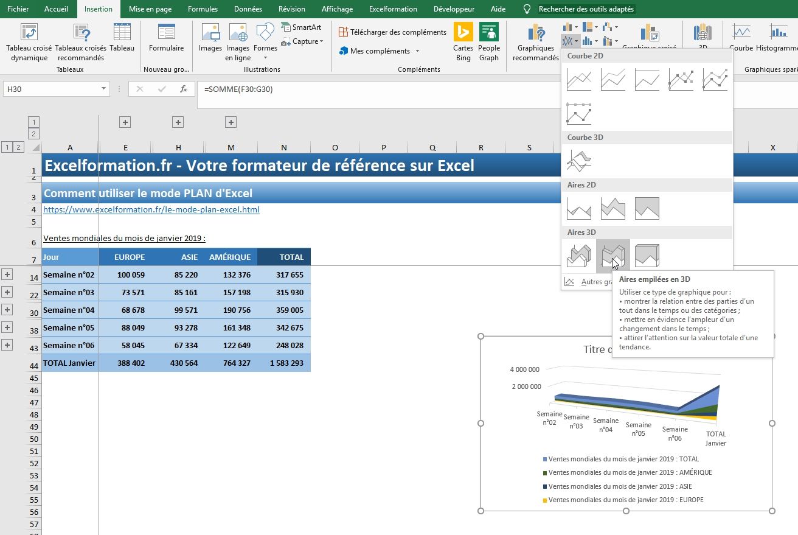The height and width of the screenshot is (535, 798).
Task: Click Télécharger des compléments button
Action: [x=392, y=32]
